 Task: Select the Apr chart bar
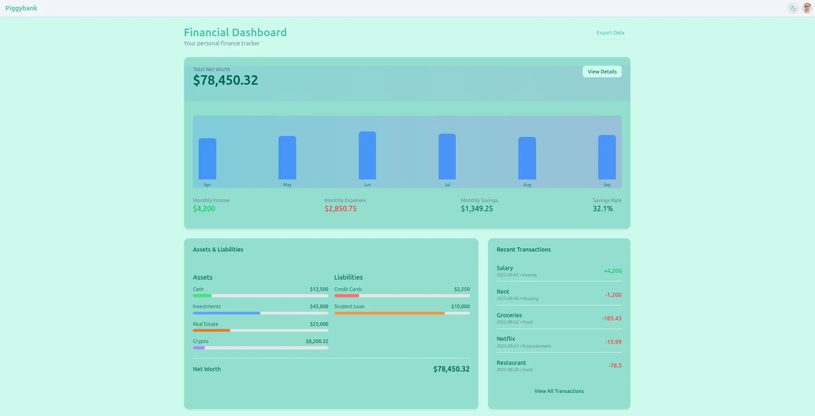coord(207,159)
